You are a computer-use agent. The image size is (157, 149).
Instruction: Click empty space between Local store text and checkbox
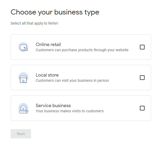pyautogui.click(x=124, y=78)
